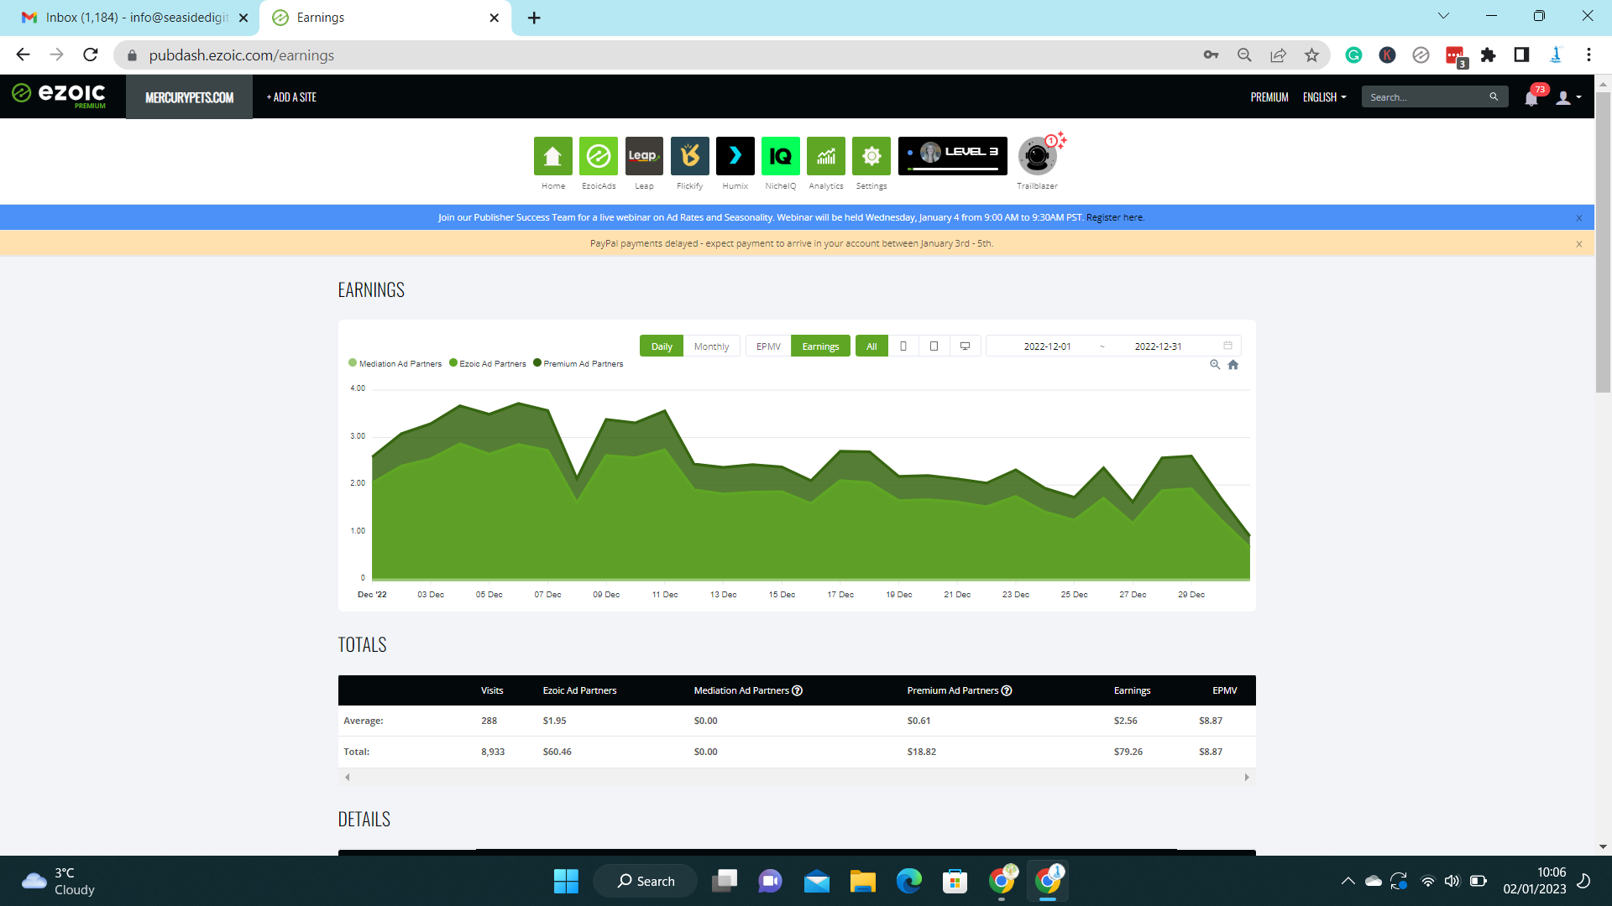Switch chart to Daily view
Screen dimensions: 1612x906
pos(662,346)
